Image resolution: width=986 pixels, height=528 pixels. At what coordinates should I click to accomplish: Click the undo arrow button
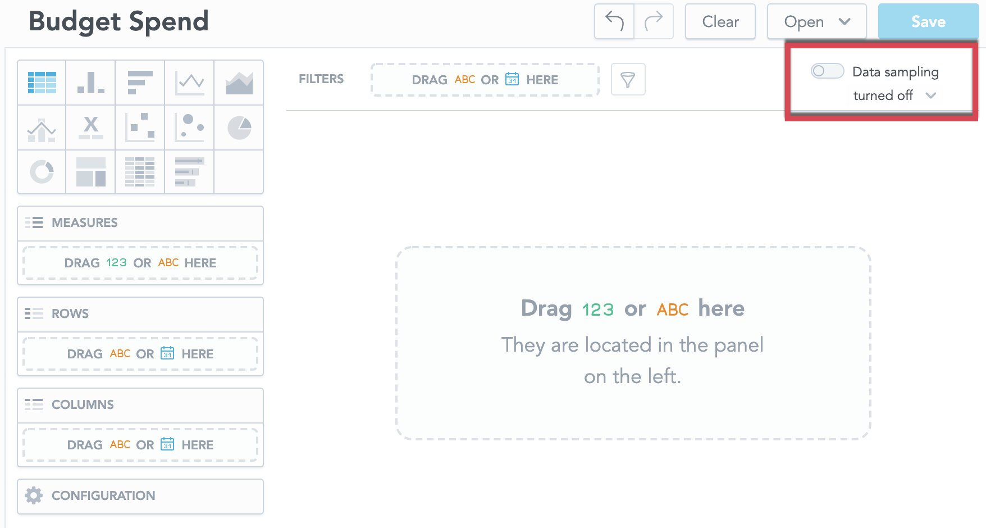click(x=614, y=22)
